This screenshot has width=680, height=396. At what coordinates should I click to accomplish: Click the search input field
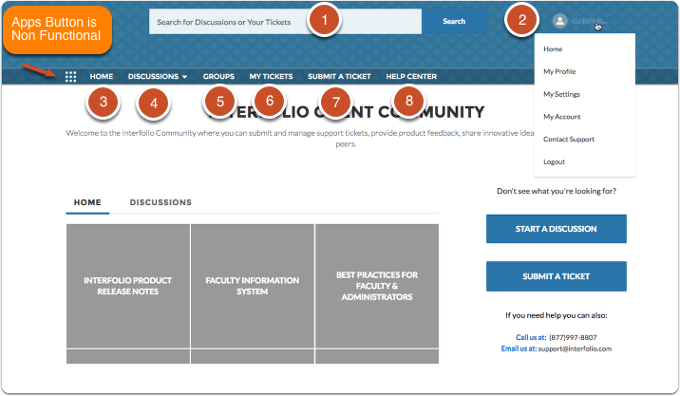tap(285, 22)
